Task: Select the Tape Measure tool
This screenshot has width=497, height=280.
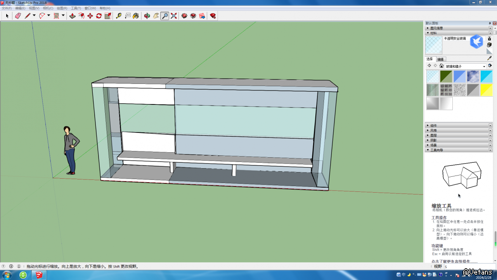Action: (119, 16)
